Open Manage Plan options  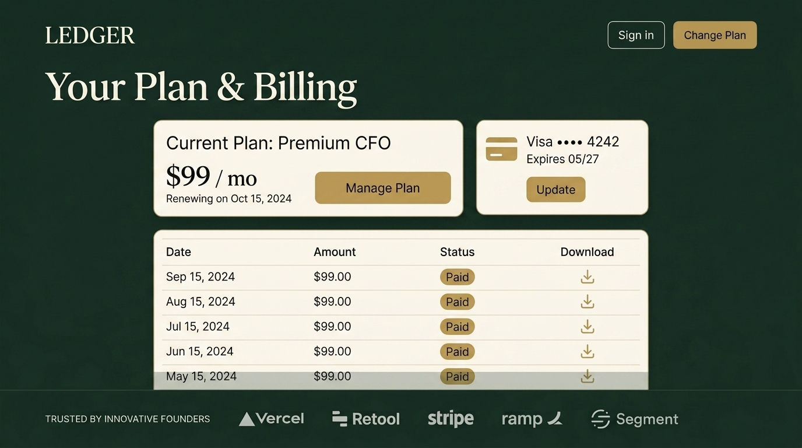(x=383, y=188)
